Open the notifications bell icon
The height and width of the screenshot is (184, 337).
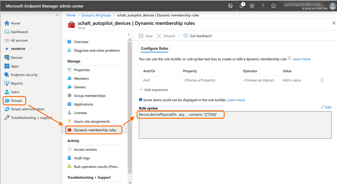(x=241, y=6)
